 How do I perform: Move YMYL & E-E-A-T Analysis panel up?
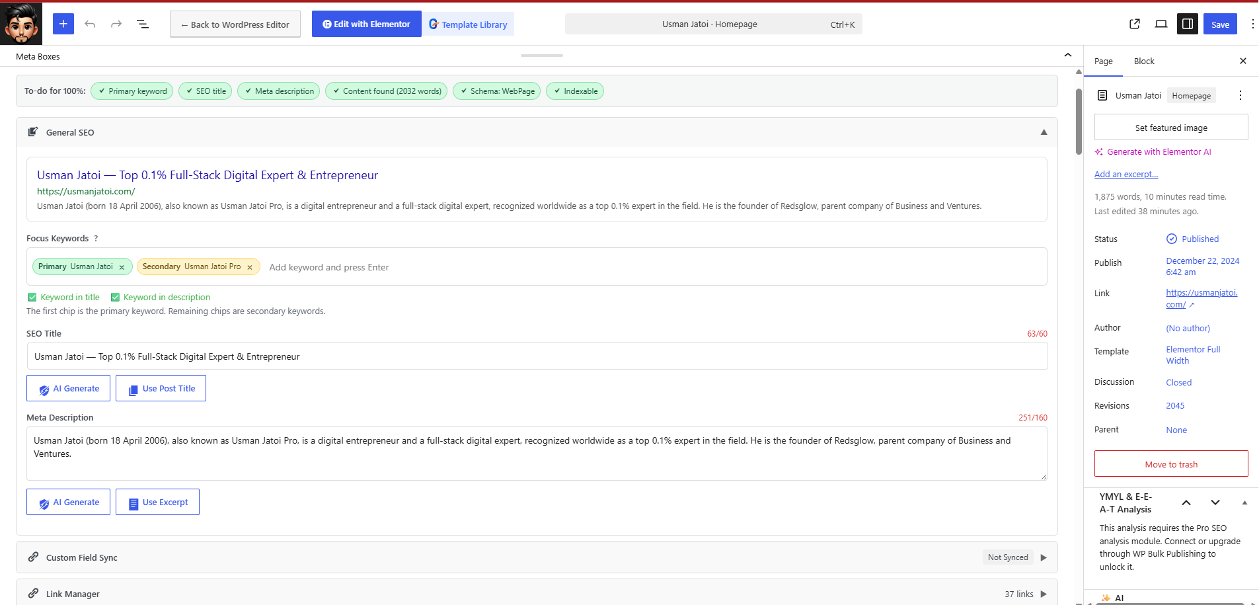tap(1186, 503)
